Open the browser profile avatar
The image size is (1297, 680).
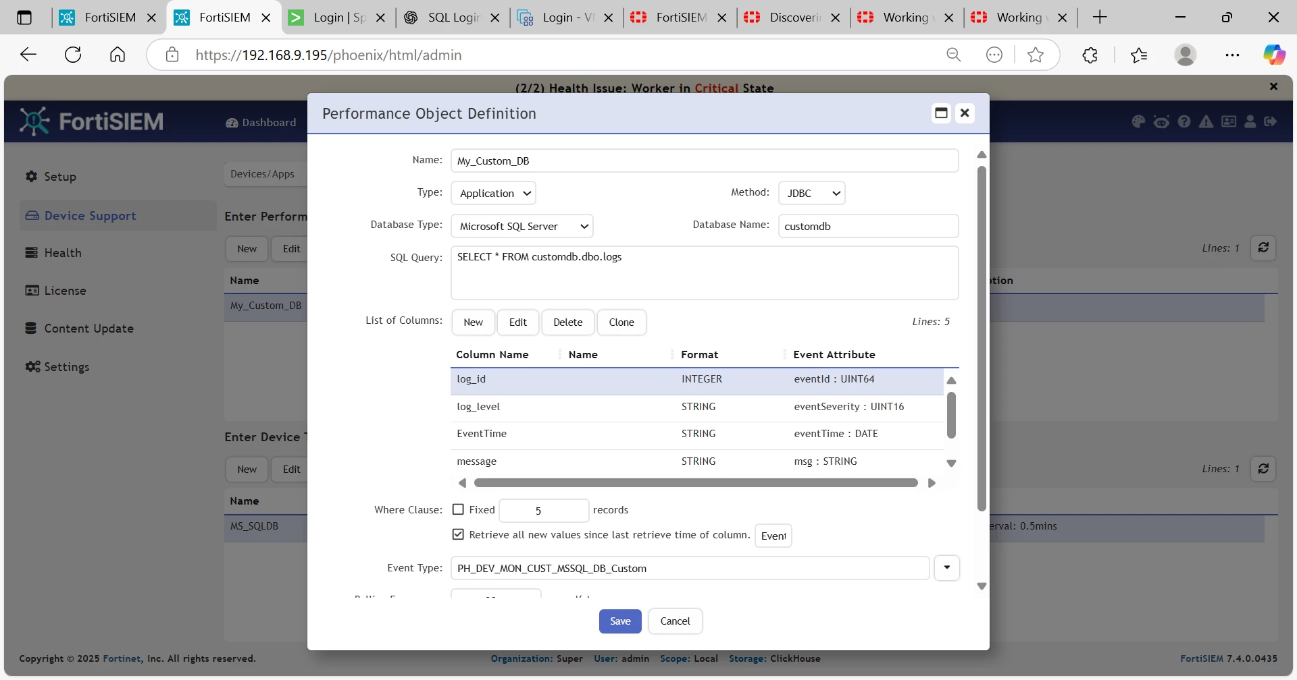(1186, 55)
